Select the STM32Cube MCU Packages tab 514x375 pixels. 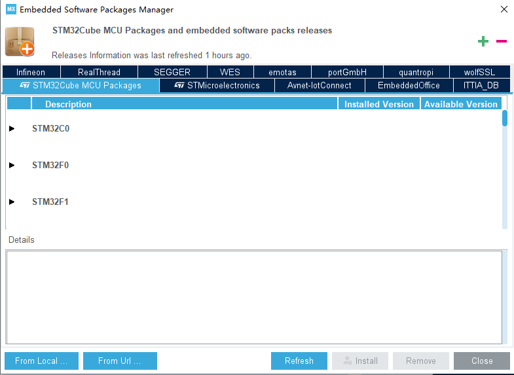coord(81,86)
